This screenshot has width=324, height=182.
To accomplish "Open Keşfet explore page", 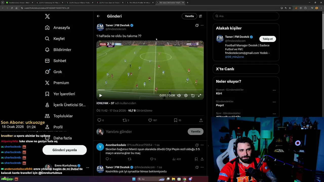I will pos(55,39).
